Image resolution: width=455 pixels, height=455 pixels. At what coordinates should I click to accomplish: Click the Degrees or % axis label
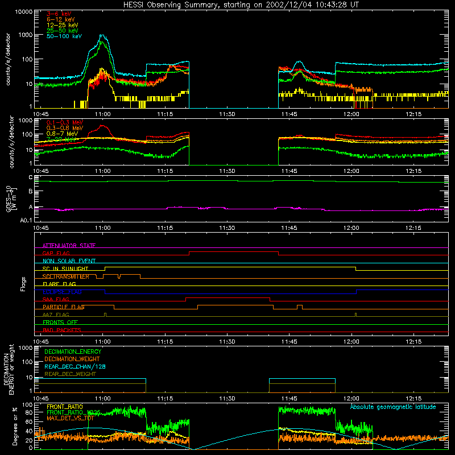click(x=15, y=426)
